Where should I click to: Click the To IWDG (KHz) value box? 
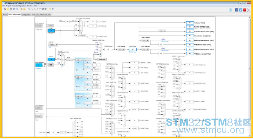click(93, 37)
